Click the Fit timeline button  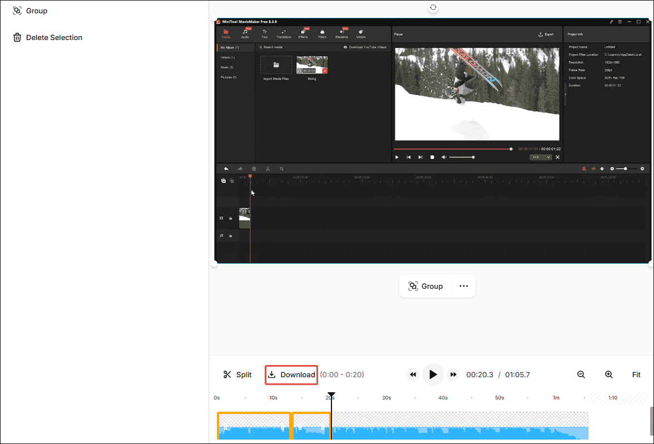(x=636, y=375)
